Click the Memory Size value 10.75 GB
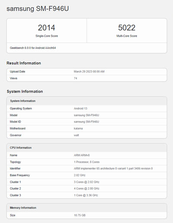The height and width of the screenshot is (223, 173). click(x=80, y=215)
